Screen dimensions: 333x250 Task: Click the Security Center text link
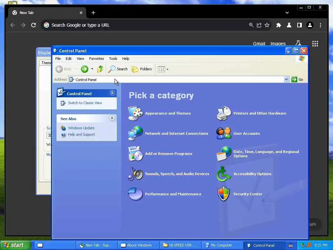(247, 194)
